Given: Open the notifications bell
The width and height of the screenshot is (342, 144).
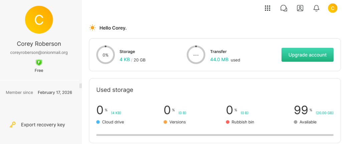Looking at the screenshot, I should (316, 8).
